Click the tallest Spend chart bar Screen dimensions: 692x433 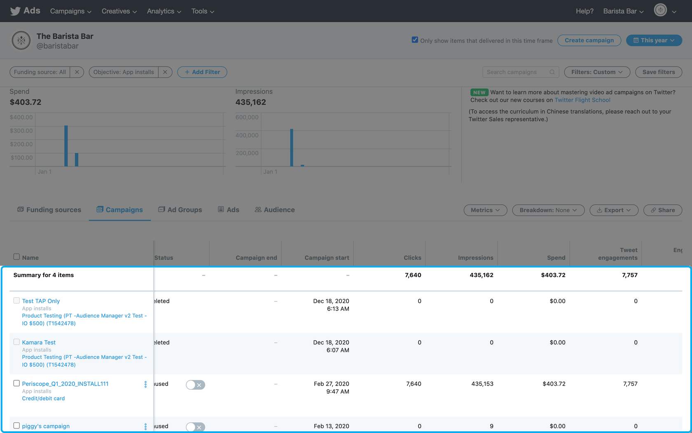pos(66,146)
